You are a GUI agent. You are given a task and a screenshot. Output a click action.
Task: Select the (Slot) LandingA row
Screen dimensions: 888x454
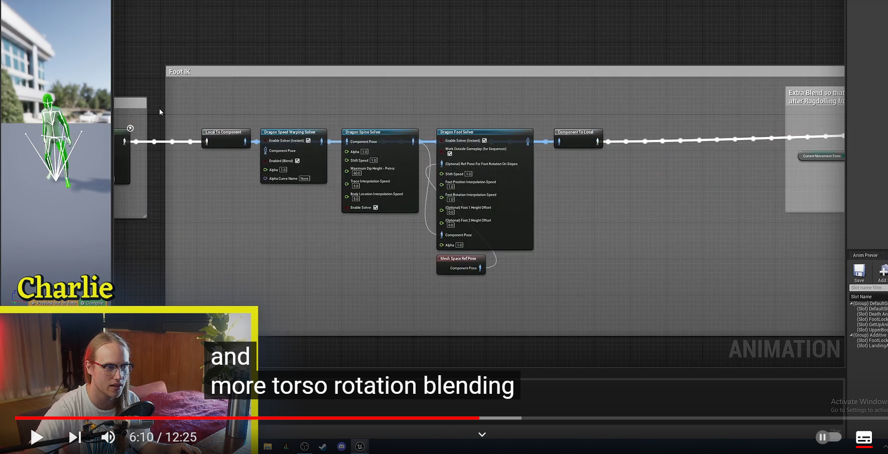coord(872,346)
